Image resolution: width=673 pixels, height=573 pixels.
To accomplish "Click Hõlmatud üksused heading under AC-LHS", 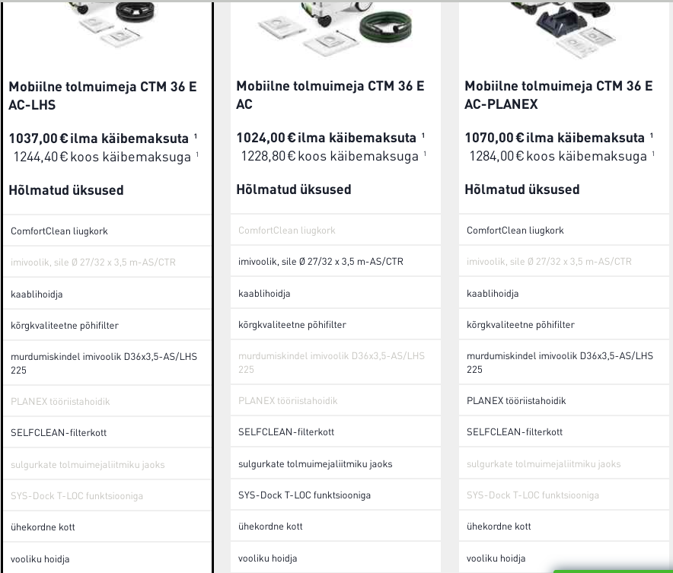I will (66, 190).
